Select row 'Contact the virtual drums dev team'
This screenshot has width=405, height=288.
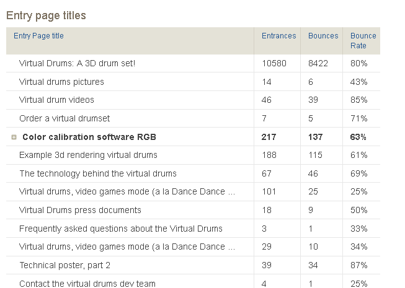194,281
